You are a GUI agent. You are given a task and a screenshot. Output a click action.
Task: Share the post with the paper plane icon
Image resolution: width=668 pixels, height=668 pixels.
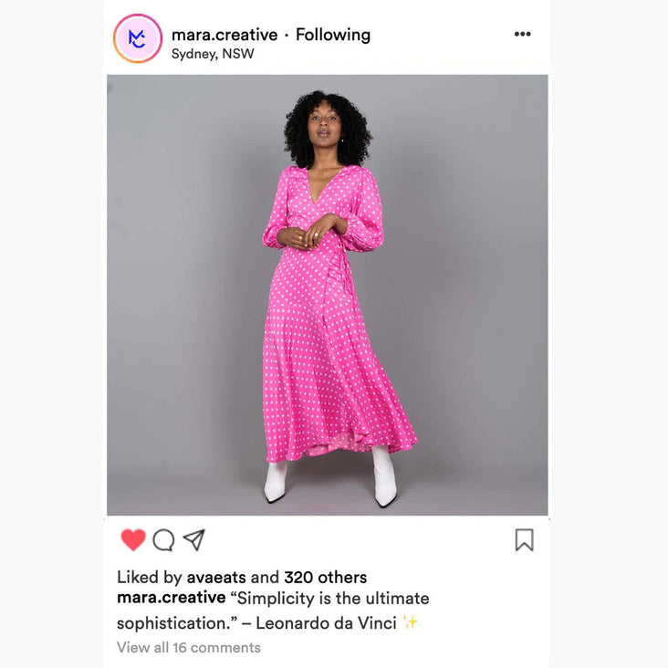pyautogui.click(x=194, y=539)
